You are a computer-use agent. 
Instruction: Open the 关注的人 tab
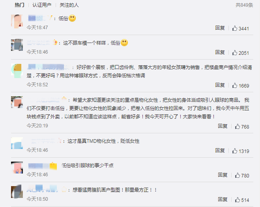(x=69, y=5)
